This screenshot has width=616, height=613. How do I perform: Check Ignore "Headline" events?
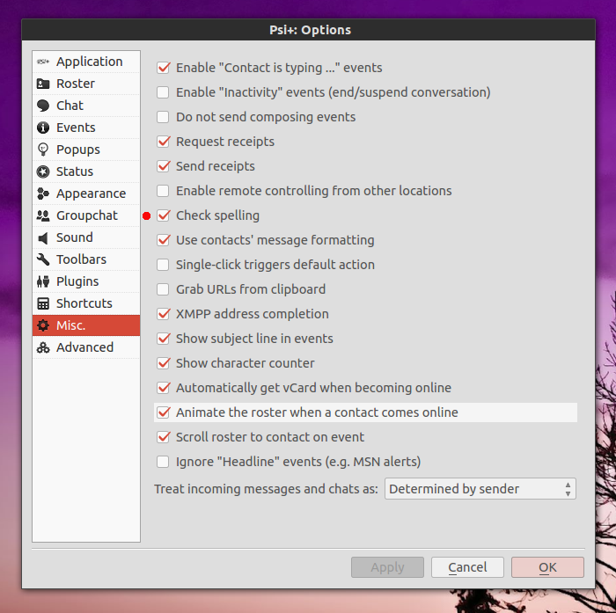(x=163, y=462)
